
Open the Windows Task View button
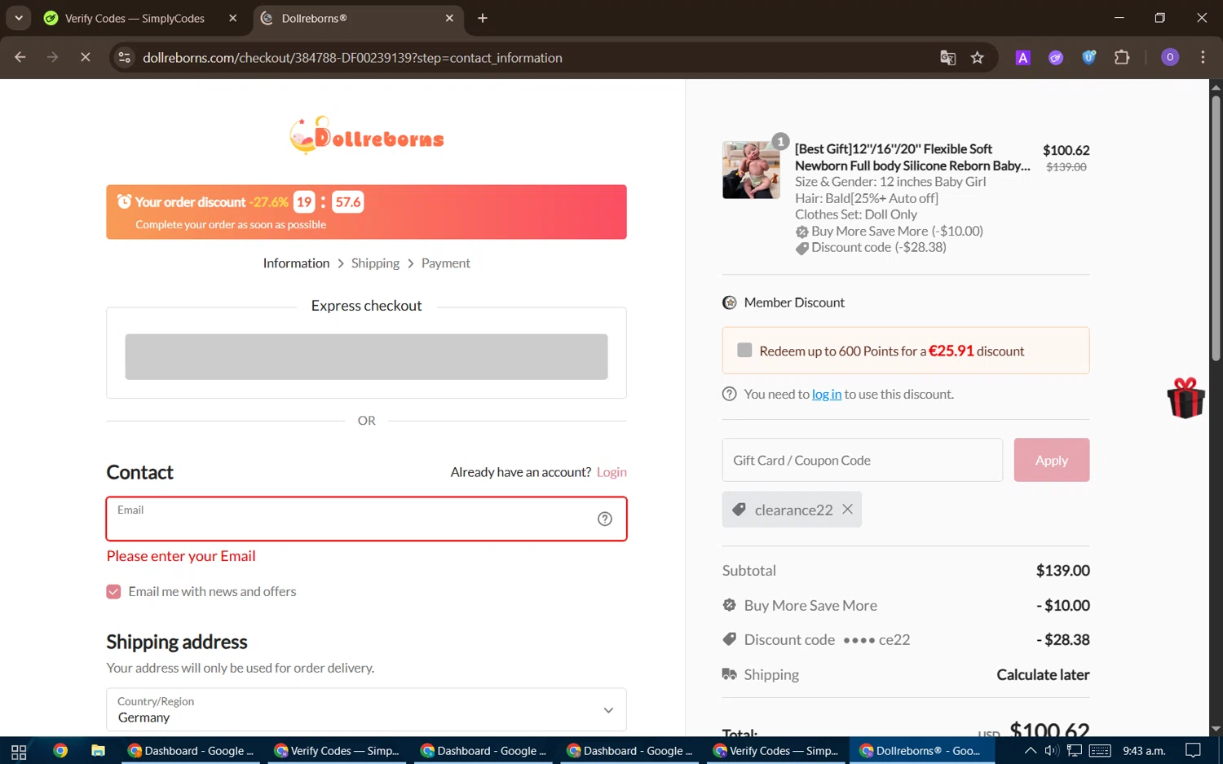pyautogui.click(x=19, y=751)
